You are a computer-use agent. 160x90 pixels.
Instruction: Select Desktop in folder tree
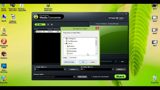click(x=72, y=46)
